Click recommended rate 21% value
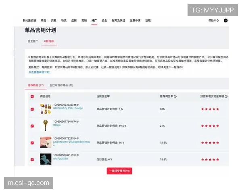Screen dimensions: 242x193 (x=162, y=126)
